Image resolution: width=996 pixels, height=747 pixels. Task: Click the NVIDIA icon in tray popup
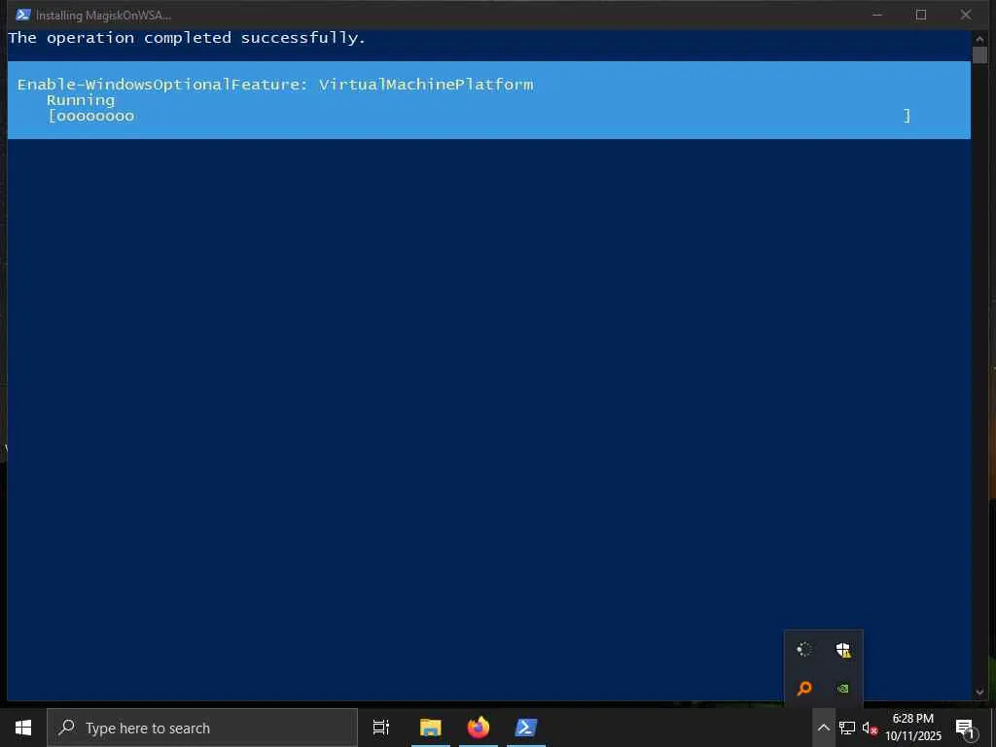click(x=843, y=688)
